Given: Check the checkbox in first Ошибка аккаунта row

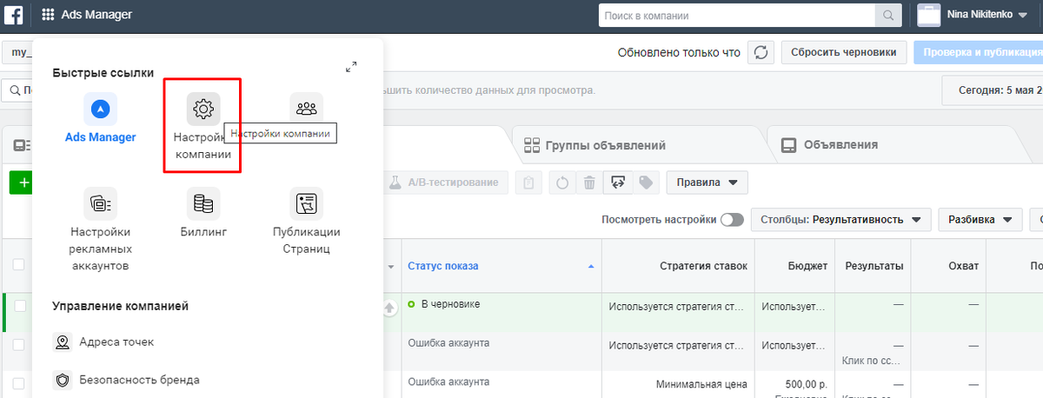Looking at the screenshot, I should click(x=20, y=344).
